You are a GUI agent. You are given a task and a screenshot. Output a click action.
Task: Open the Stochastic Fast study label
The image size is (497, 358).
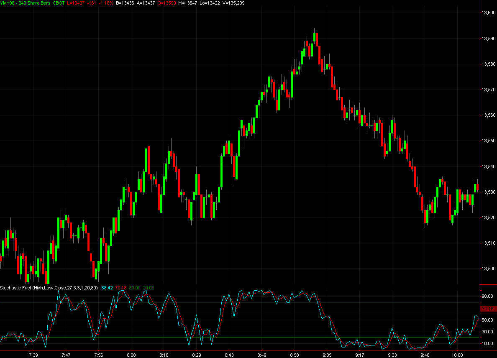click(x=49, y=288)
